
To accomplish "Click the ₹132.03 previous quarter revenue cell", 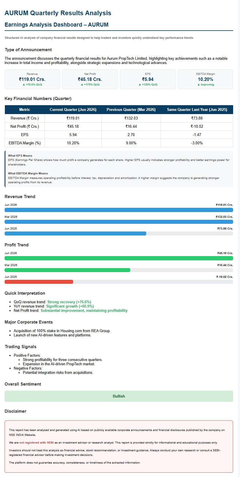I will [x=131, y=118].
